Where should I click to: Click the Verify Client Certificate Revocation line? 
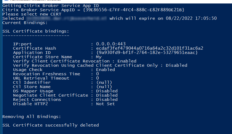tap(74, 61)
